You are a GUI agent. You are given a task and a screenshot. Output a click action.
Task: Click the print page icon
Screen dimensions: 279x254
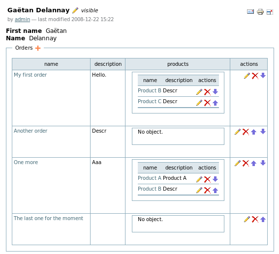coord(260,12)
